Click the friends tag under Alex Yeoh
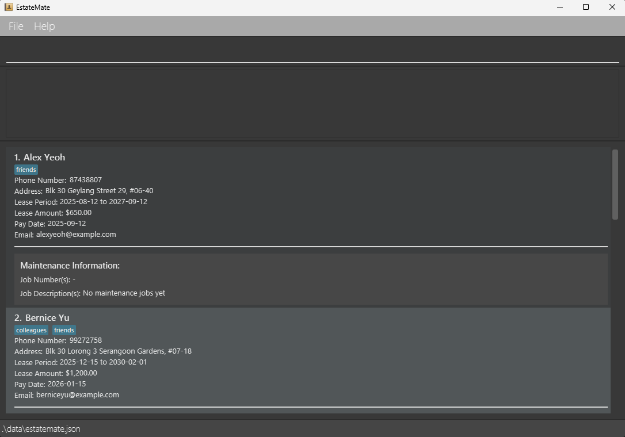This screenshot has width=625, height=437. (x=26, y=170)
